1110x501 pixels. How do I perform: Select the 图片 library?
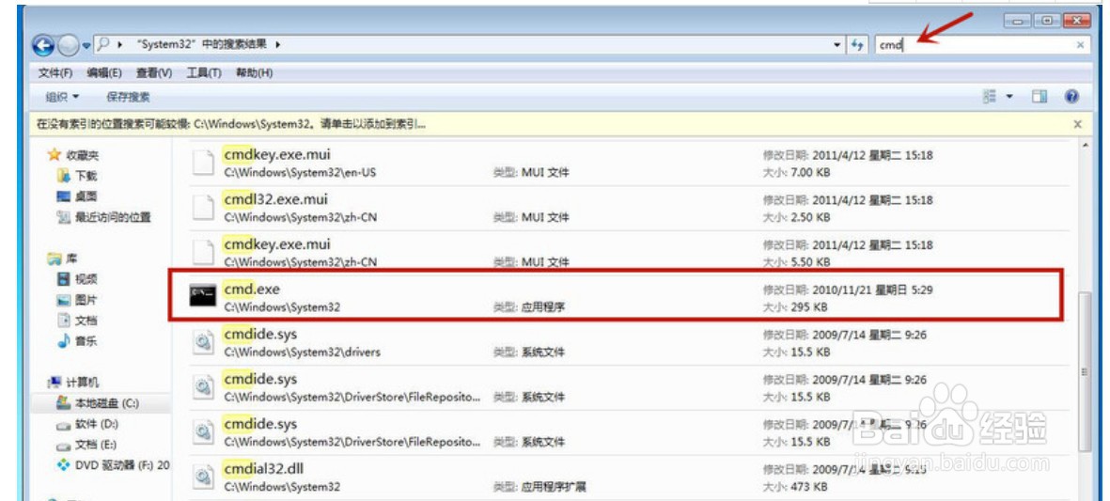click(x=78, y=299)
